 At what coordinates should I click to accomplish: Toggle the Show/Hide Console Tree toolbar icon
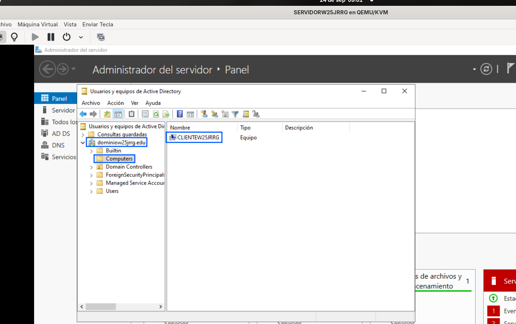coord(118,114)
